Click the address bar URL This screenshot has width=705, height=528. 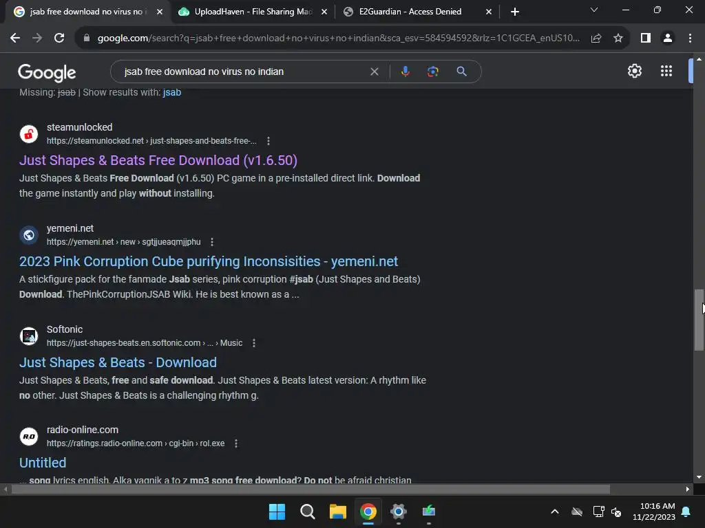click(x=338, y=38)
